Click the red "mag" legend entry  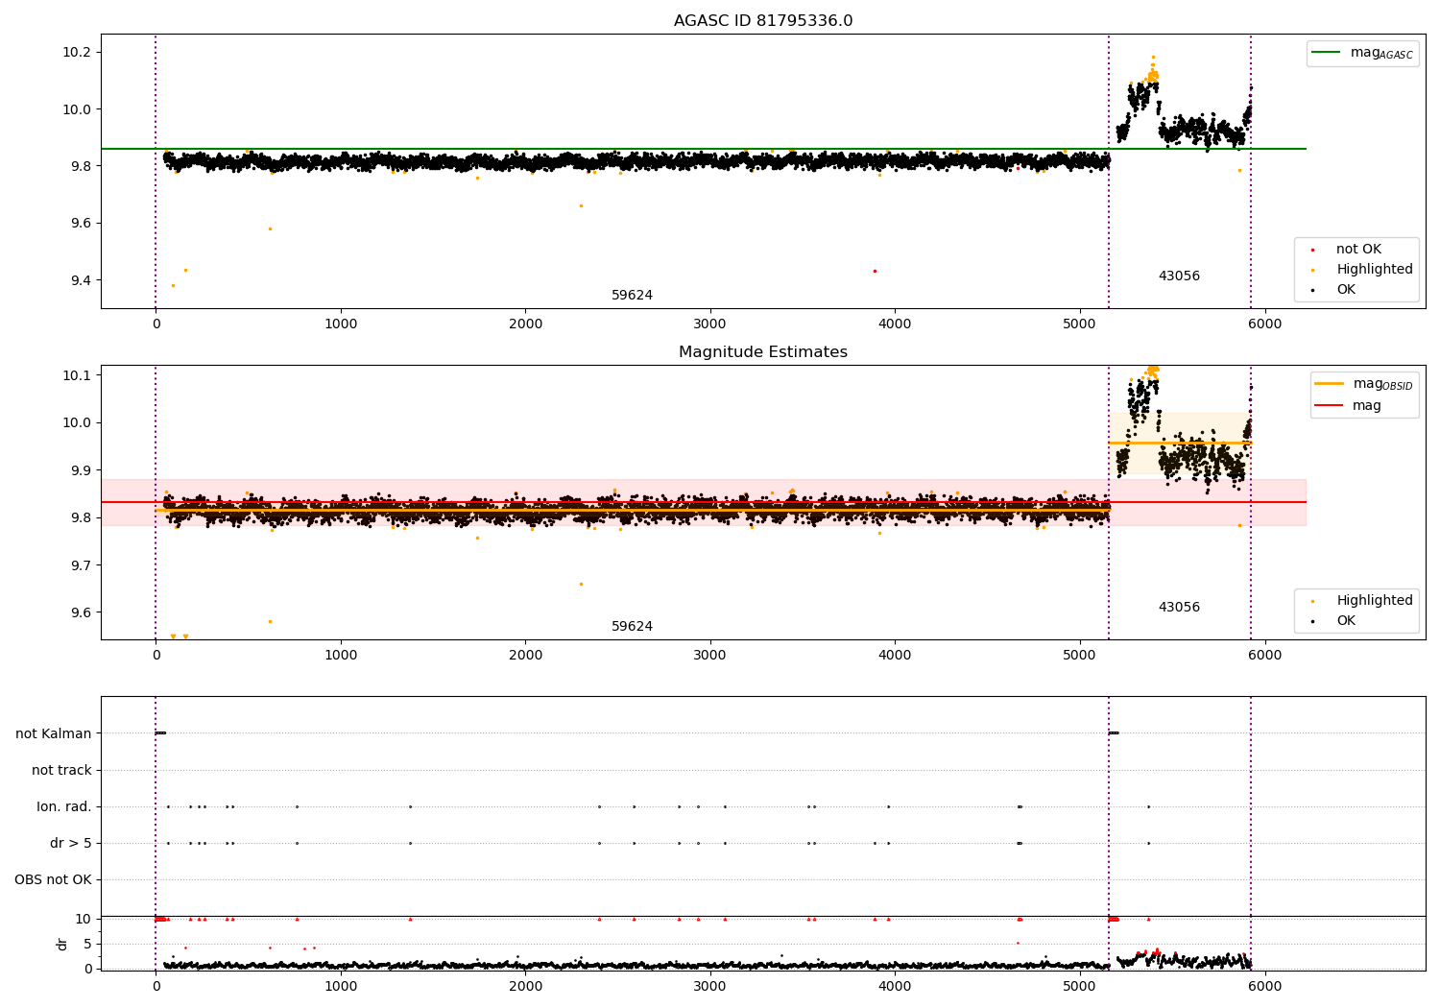(1349, 406)
